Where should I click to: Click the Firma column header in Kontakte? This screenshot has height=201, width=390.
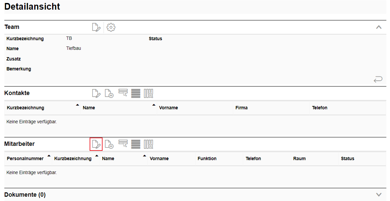[x=241, y=108]
